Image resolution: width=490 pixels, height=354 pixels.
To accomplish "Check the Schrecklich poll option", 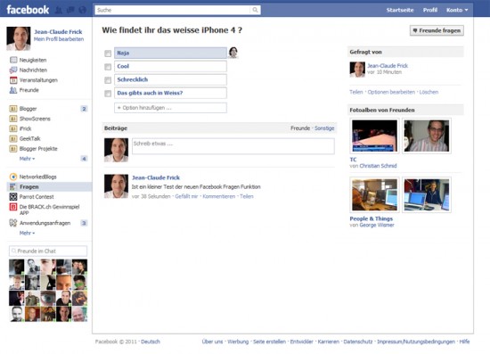I will coord(108,80).
